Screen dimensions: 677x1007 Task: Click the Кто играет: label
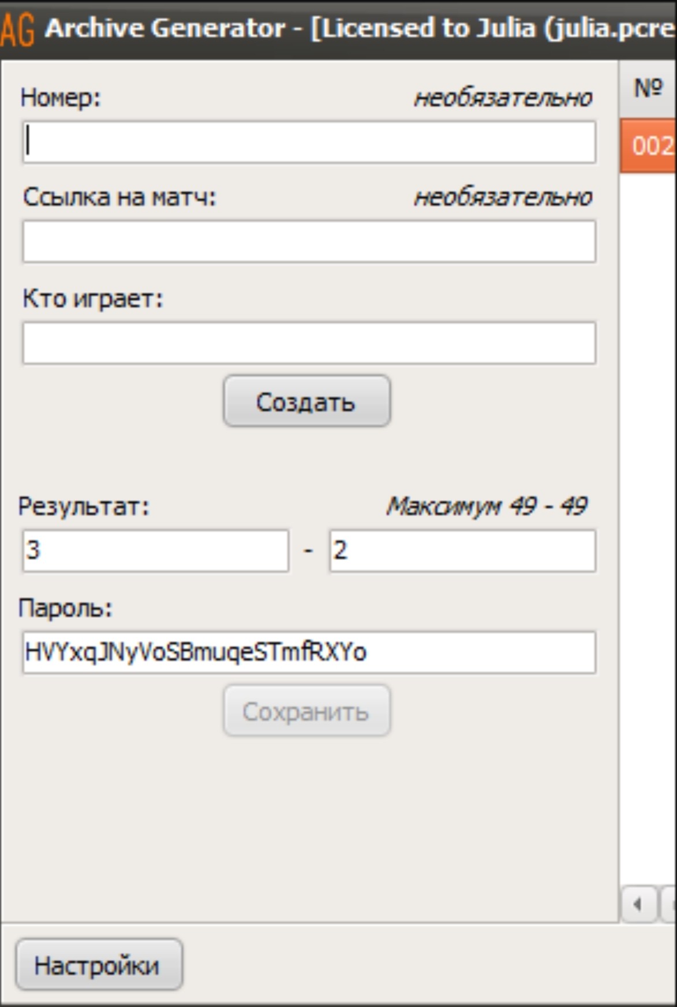93,299
